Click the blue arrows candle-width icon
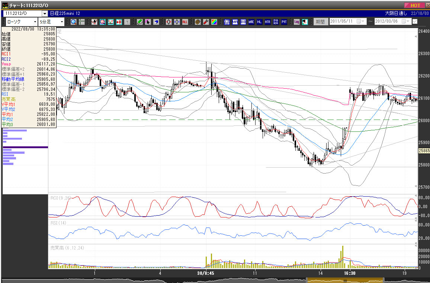Viewport: 430px width, 283px height. point(177,22)
